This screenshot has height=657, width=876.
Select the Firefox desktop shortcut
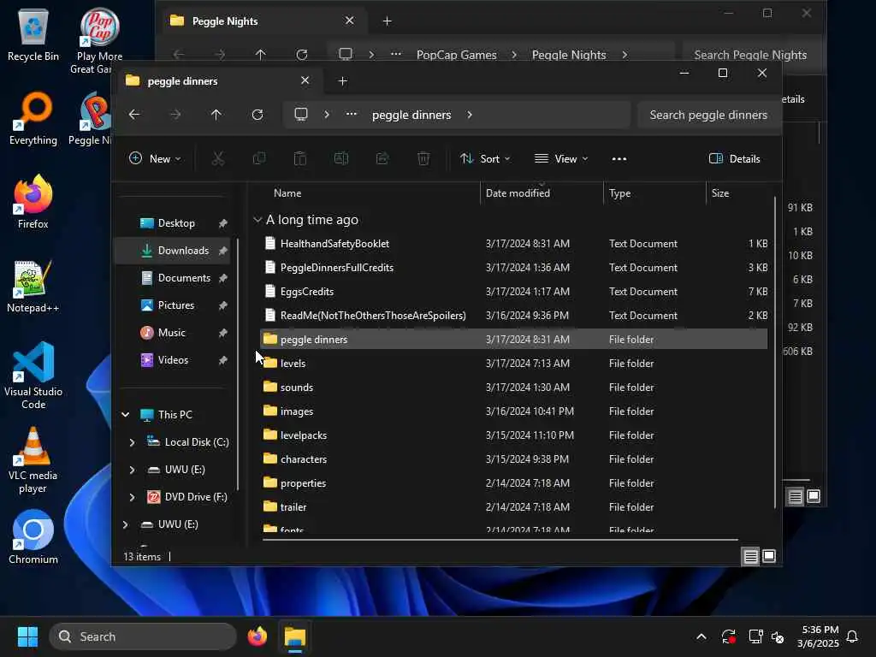[33, 202]
